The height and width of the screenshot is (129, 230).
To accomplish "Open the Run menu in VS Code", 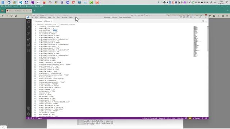I will coord(58,17).
